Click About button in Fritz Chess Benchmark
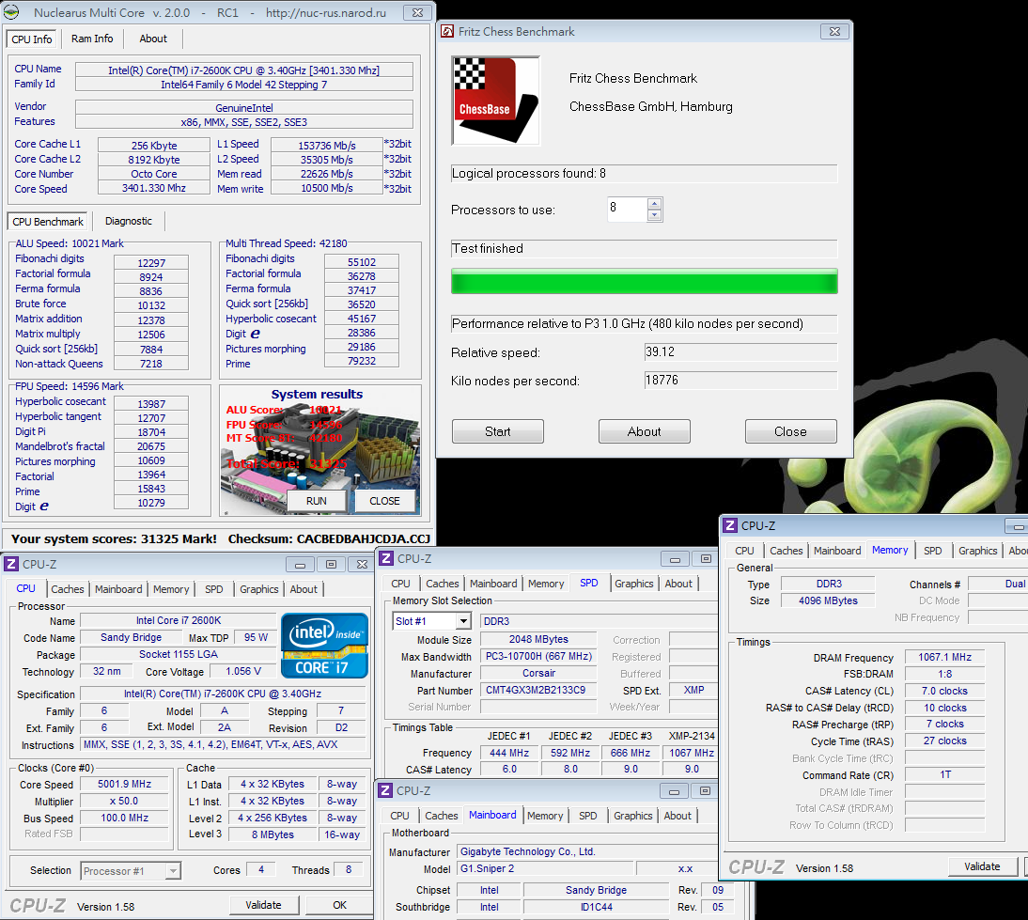This screenshot has width=1028, height=920. click(x=644, y=431)
